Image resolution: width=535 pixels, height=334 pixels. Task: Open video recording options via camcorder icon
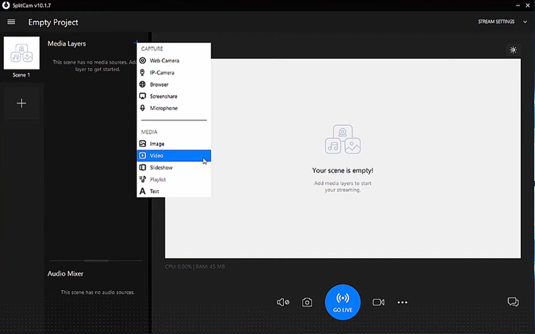[378, 302]
